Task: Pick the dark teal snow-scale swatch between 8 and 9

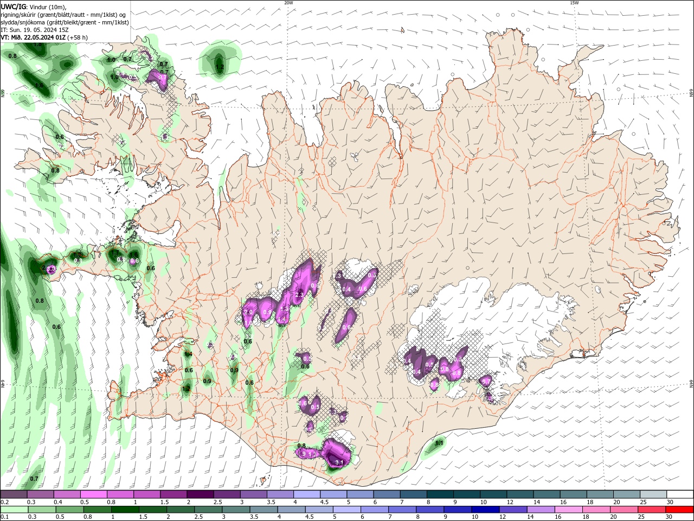Action: [x=440, y=494]
